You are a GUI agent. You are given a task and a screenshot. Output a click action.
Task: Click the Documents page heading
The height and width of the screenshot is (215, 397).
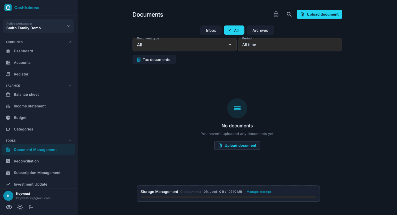click(148, 15)
